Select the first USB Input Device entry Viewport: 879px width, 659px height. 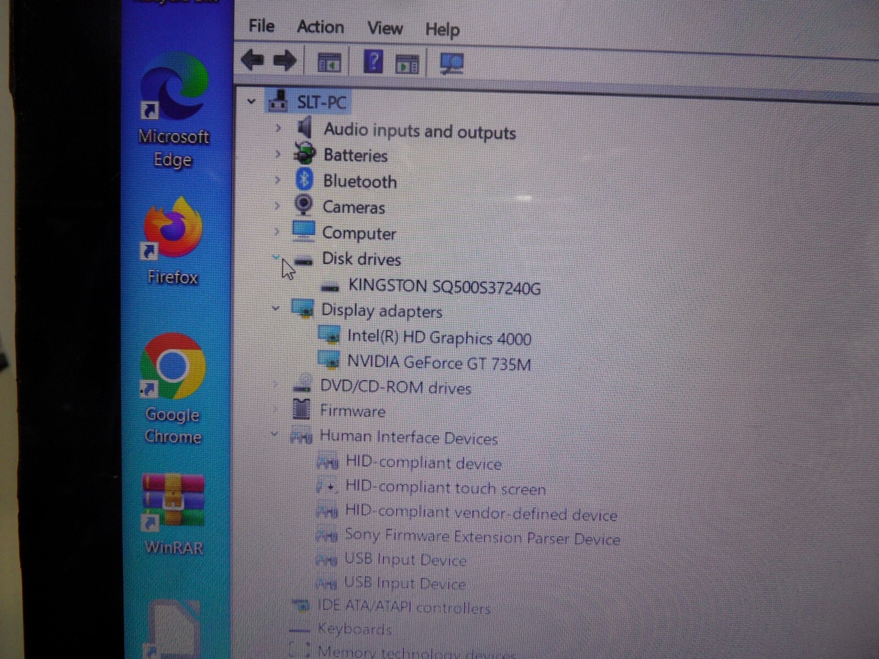point(405,559)
